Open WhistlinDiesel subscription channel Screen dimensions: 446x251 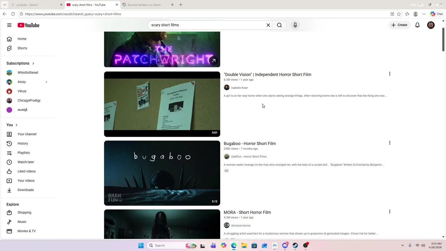click(x=28, y=73)
